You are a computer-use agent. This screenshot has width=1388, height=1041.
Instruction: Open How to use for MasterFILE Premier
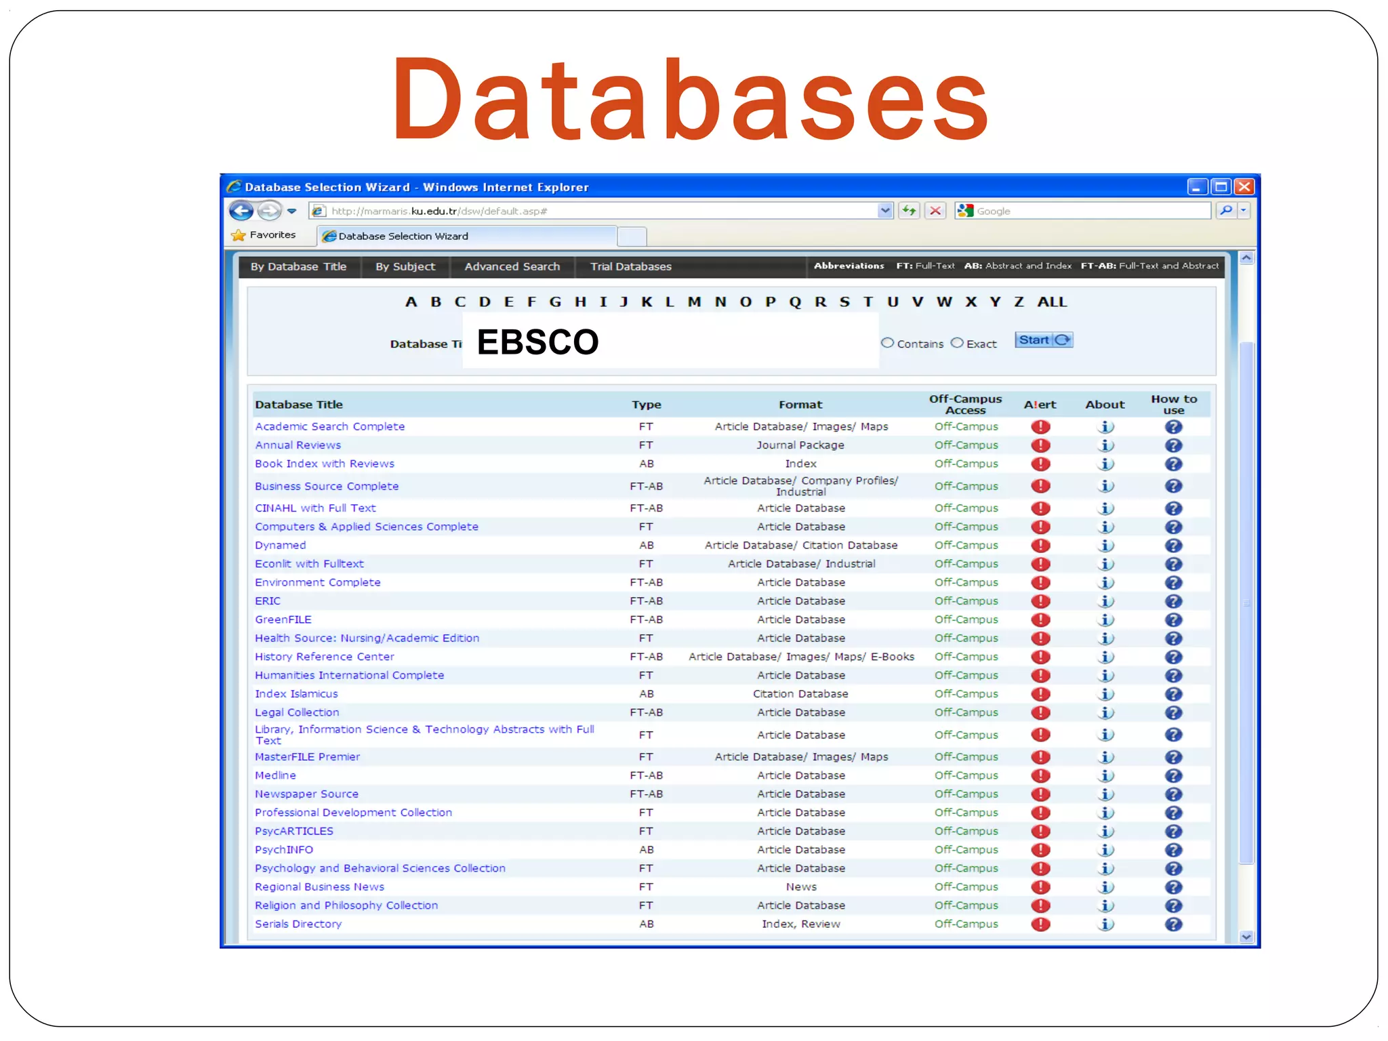coord(1173,757)
